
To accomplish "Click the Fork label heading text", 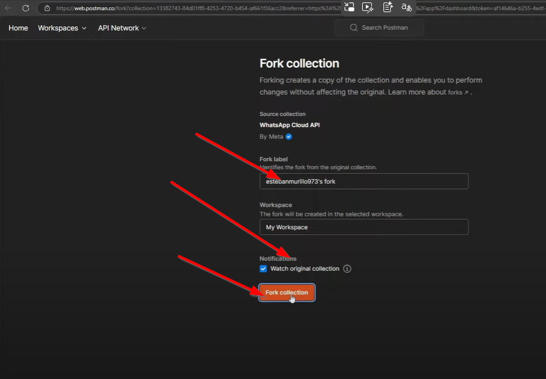I will point(273,159).
